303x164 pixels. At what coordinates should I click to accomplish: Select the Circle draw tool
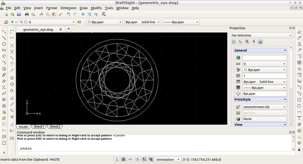click(x=4, y=69)
